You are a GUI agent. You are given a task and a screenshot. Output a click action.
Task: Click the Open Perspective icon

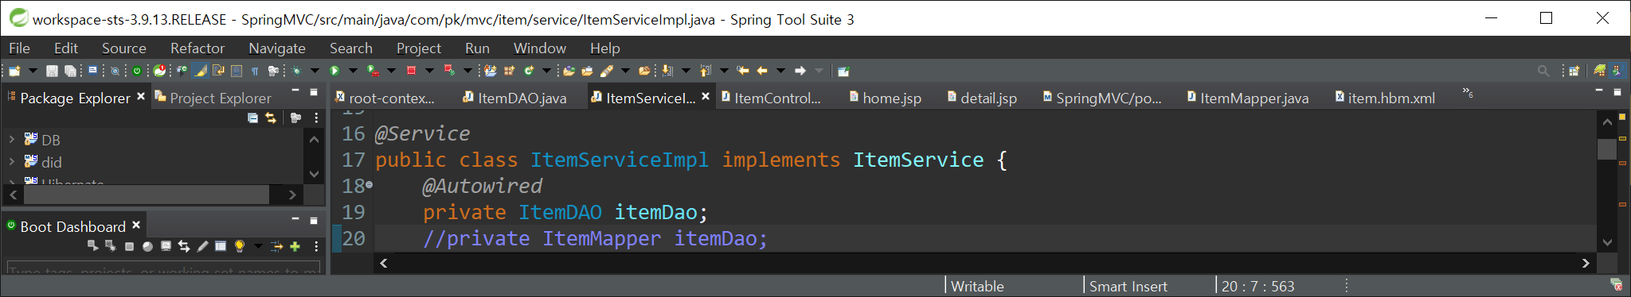coord(1574,71)
